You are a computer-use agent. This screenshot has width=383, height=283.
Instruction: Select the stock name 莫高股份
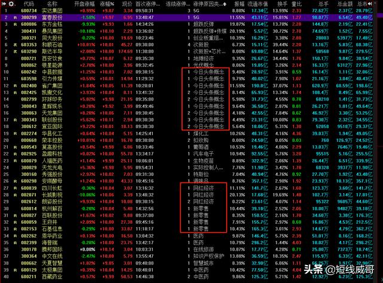pyautogui.click(x=52, y=147)
